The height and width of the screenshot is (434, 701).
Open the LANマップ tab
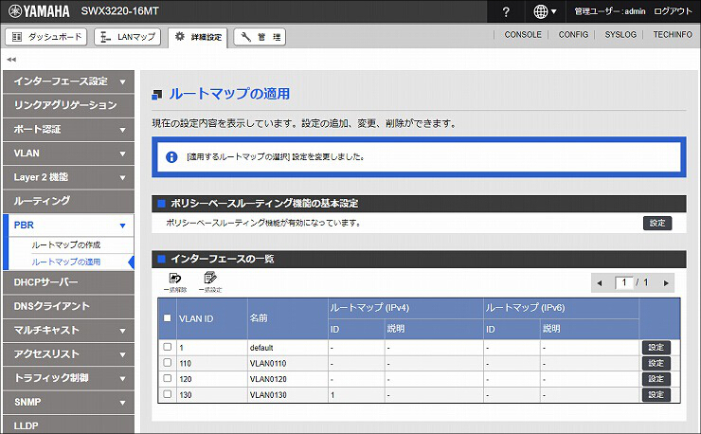pyautogui.click(x=128, y=37)
